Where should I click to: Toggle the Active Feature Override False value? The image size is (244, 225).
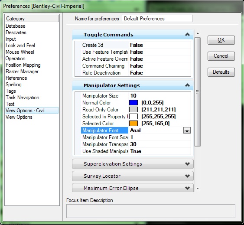point(137,59)
